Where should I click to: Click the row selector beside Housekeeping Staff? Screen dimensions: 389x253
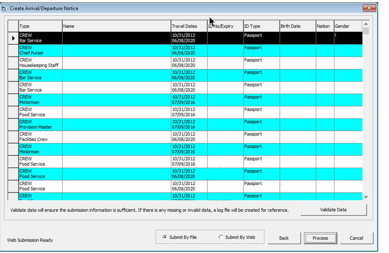tap(13, 63)
